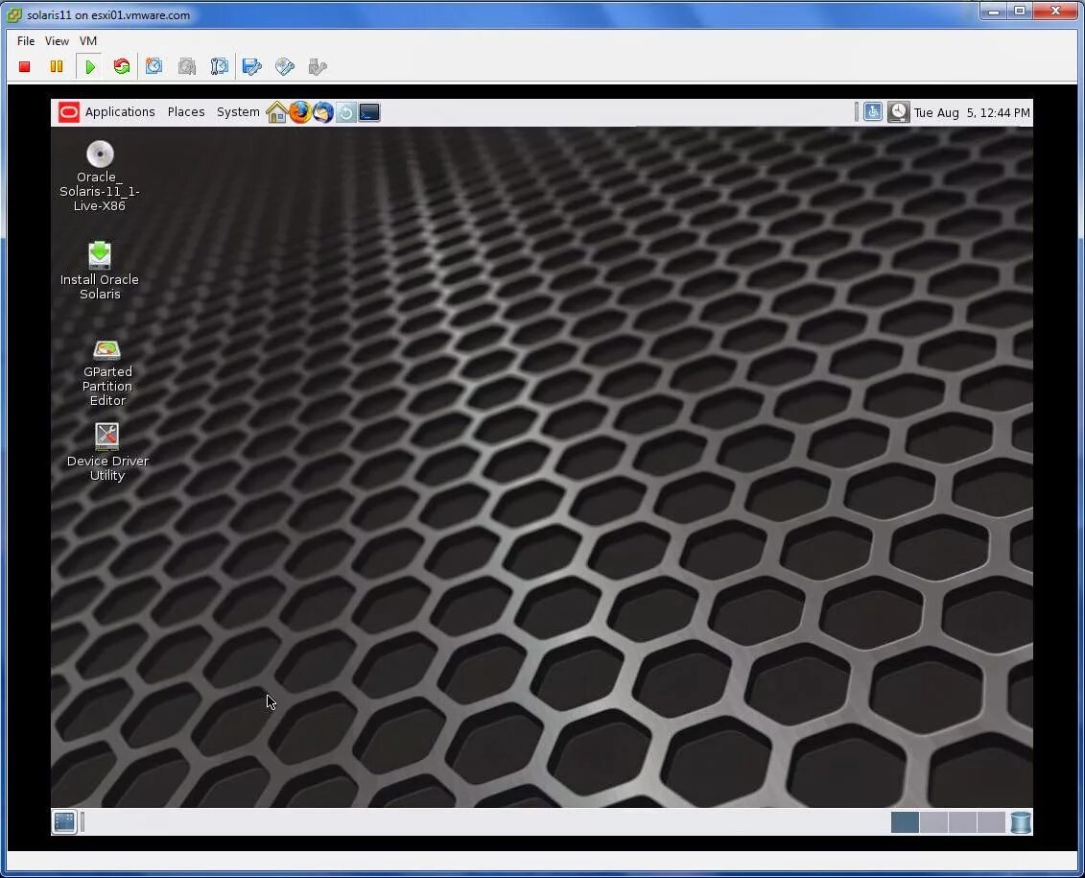Switch to the third workspace in the switcher
The height and width of the screenshot is (878, 1085).
click(x=962, y=822)
